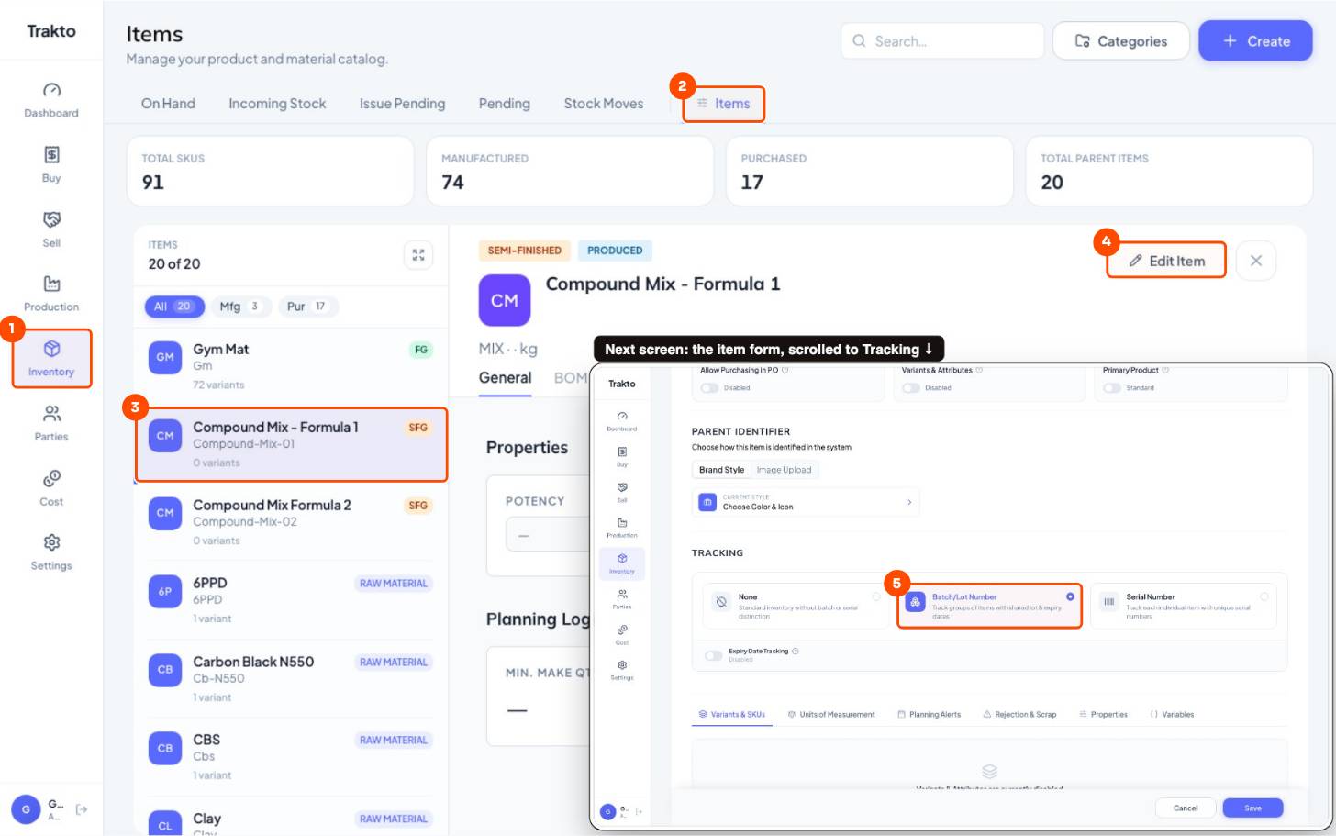Close the Compound Mix detail panel
Viewport: 1336px width, 836px height.
(1256, 261)
